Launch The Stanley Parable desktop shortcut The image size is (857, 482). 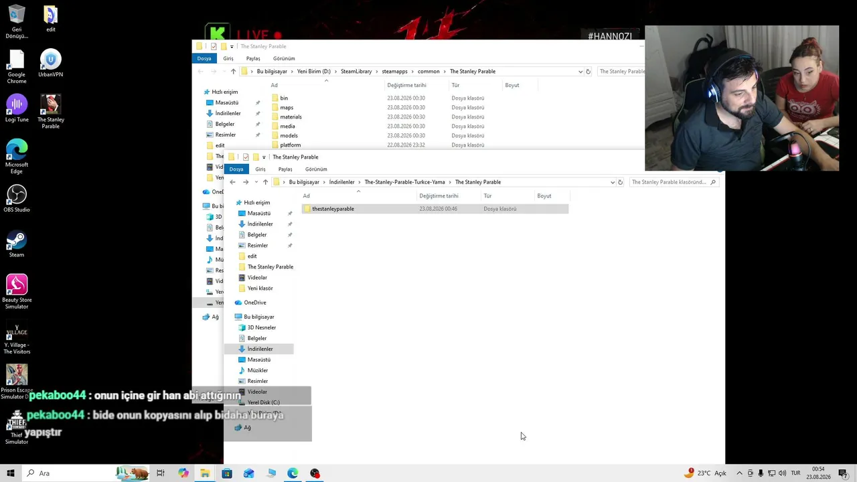50,112
